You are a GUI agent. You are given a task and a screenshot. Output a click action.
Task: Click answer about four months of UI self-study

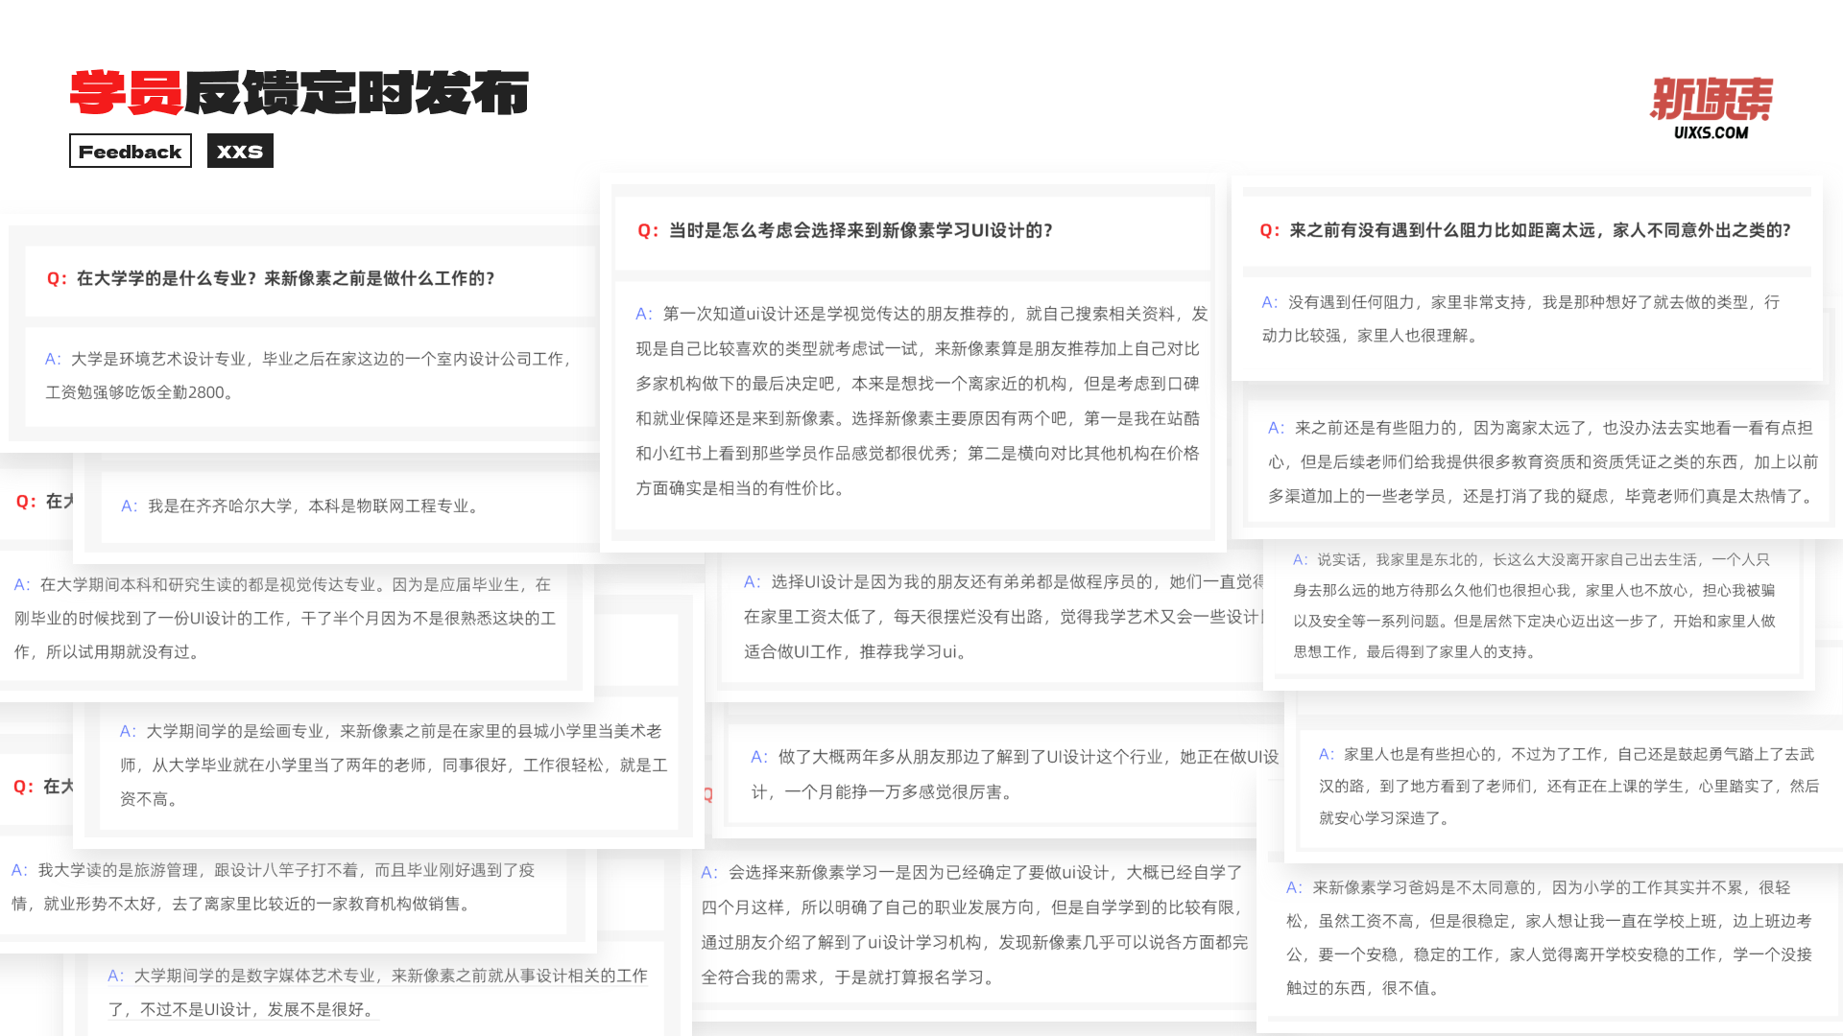point(974,924)
